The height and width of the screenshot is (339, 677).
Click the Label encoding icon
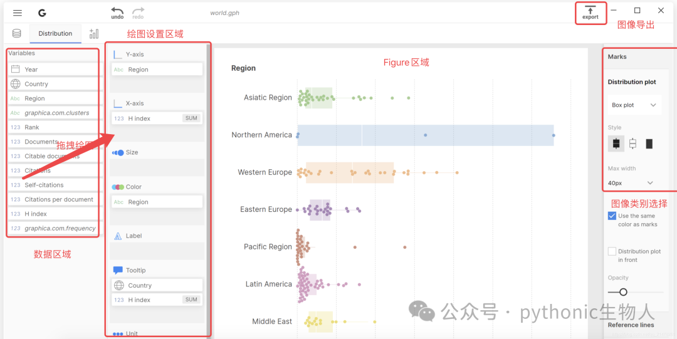[118, 236]
